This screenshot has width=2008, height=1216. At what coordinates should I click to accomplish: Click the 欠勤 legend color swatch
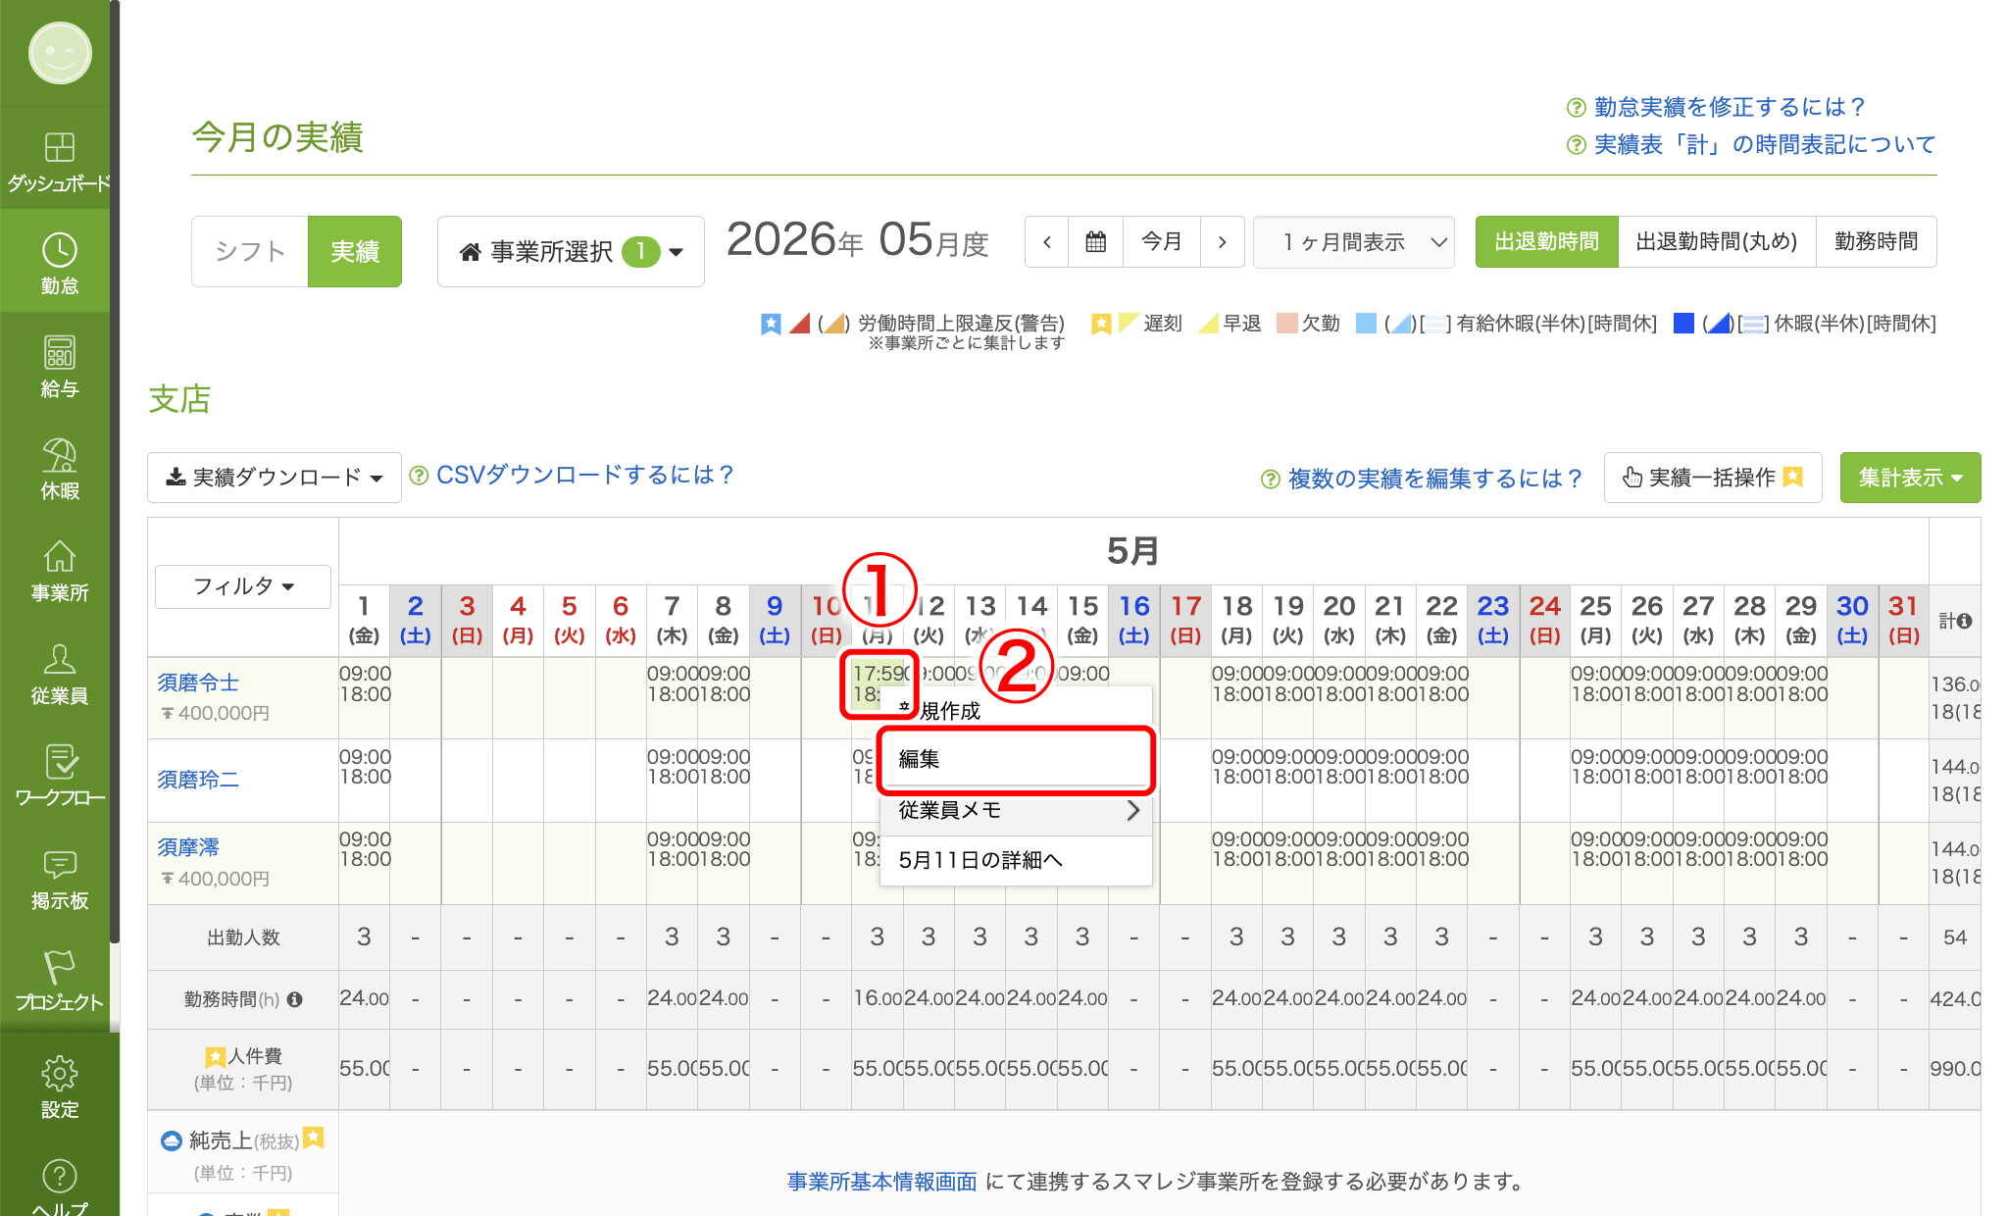[1286, 324]
